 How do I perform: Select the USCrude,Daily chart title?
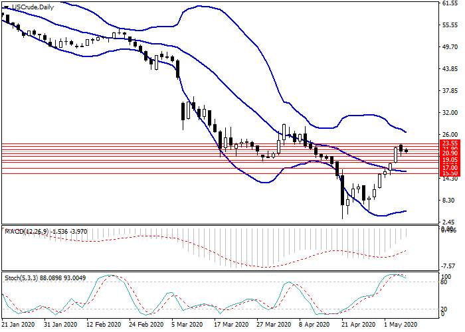(34, 7)
